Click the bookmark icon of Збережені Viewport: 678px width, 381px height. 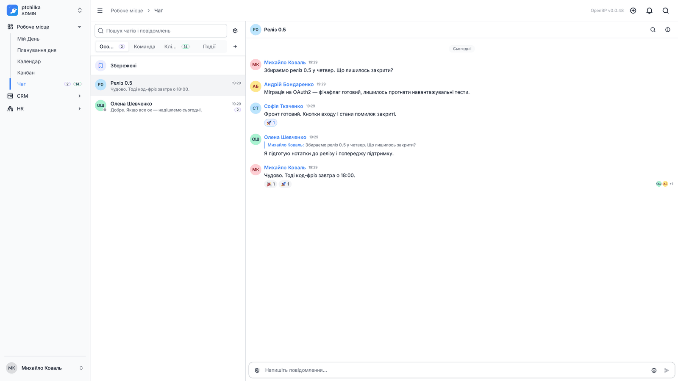click(100, 66)
